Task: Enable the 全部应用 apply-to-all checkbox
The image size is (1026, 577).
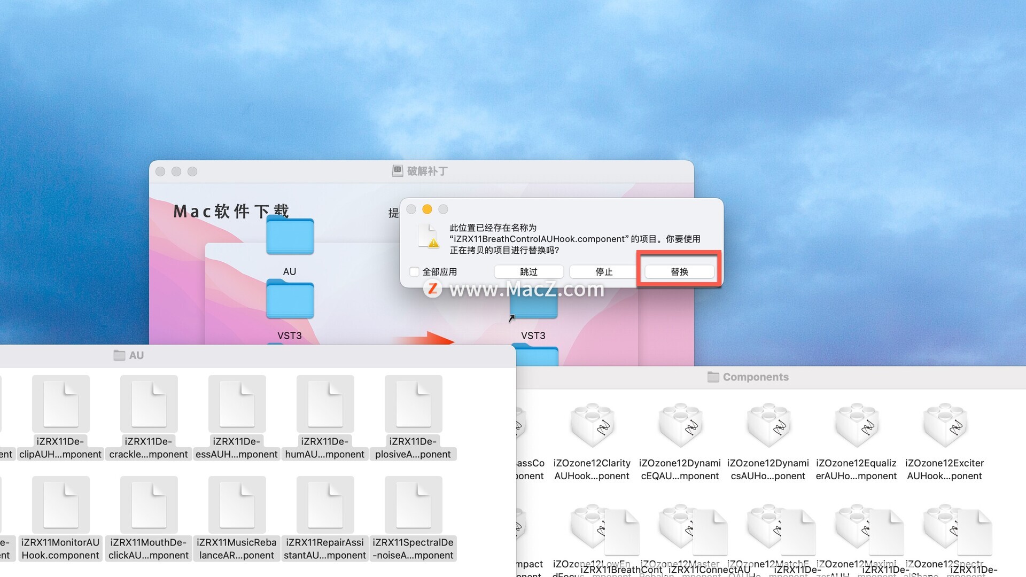Action: 414,271
